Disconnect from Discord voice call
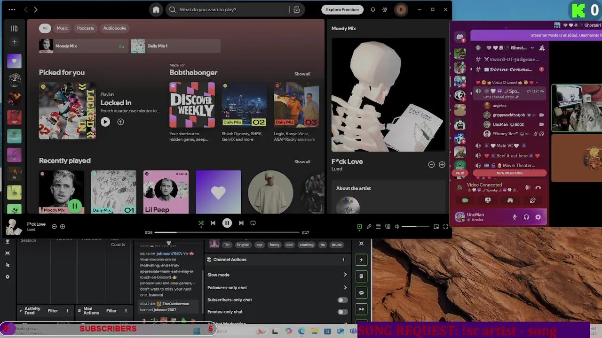Image resolution: width=602 pixels, height=338 pixels. point(538,188)
